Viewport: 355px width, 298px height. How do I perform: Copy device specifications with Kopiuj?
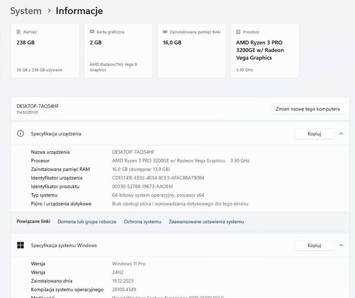(x=314, y=134)
